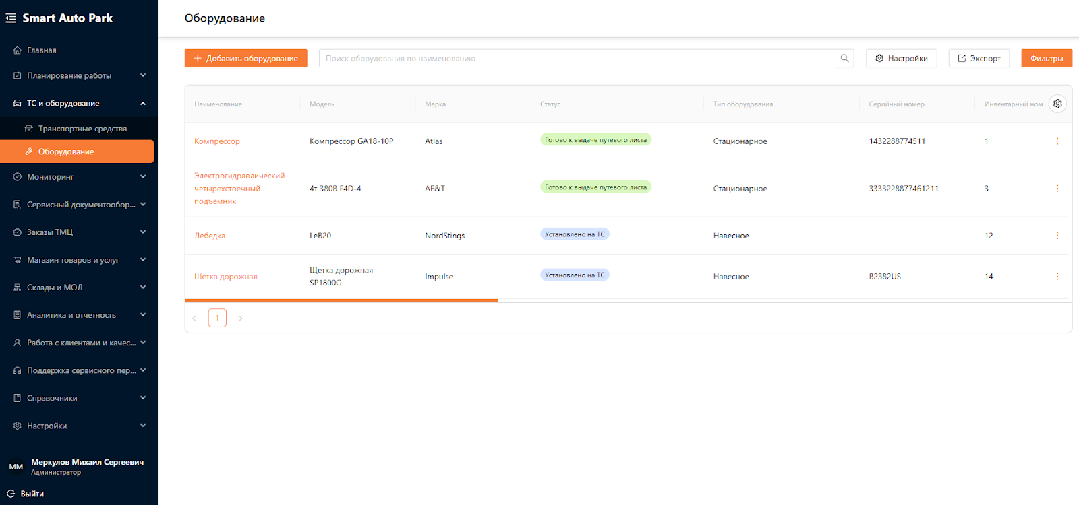Click the Выйти logout icon
Image resolution: width=1079 pixels, height=505 pixels.
11,494
